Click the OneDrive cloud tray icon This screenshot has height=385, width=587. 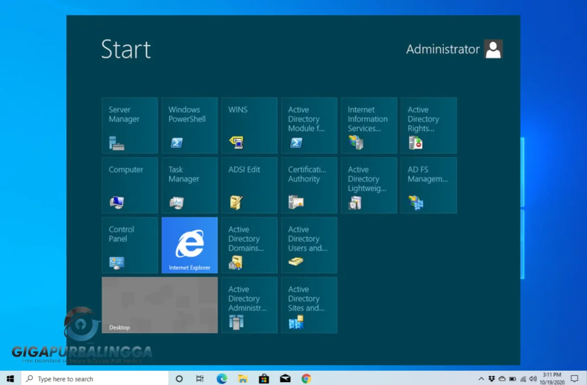point(502,379)
